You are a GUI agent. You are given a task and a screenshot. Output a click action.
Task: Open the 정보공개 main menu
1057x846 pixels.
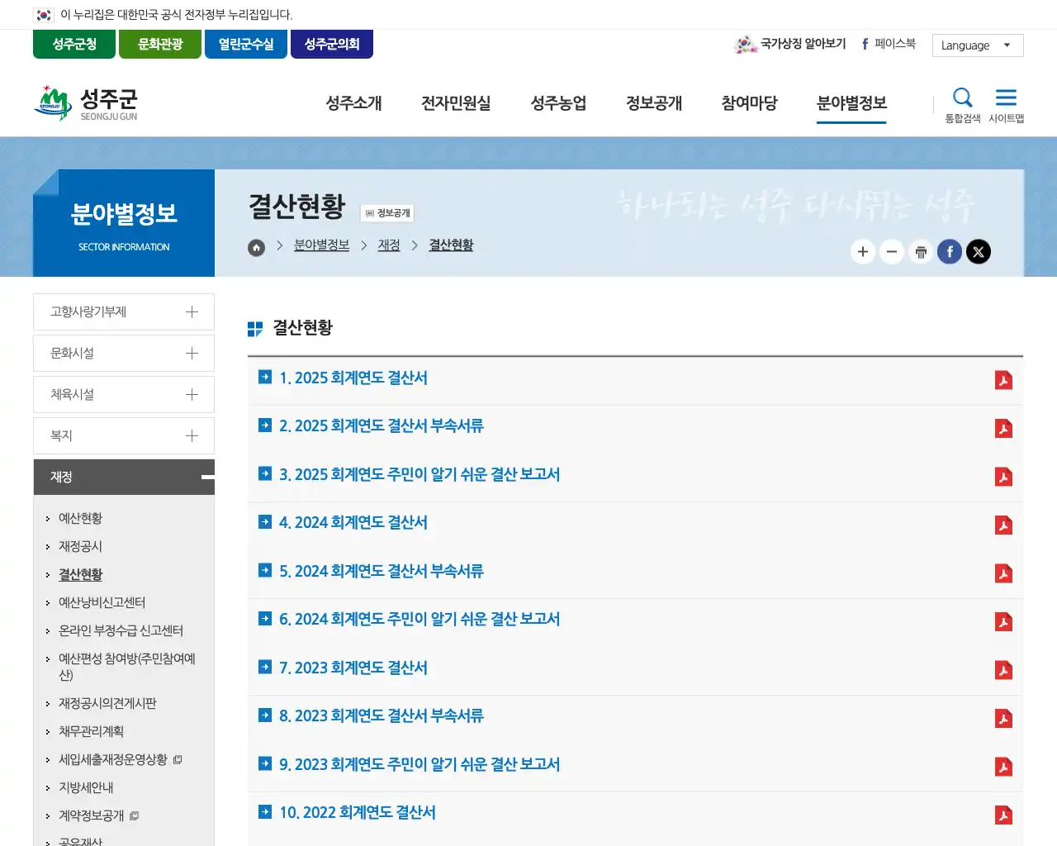coord(654,103)
